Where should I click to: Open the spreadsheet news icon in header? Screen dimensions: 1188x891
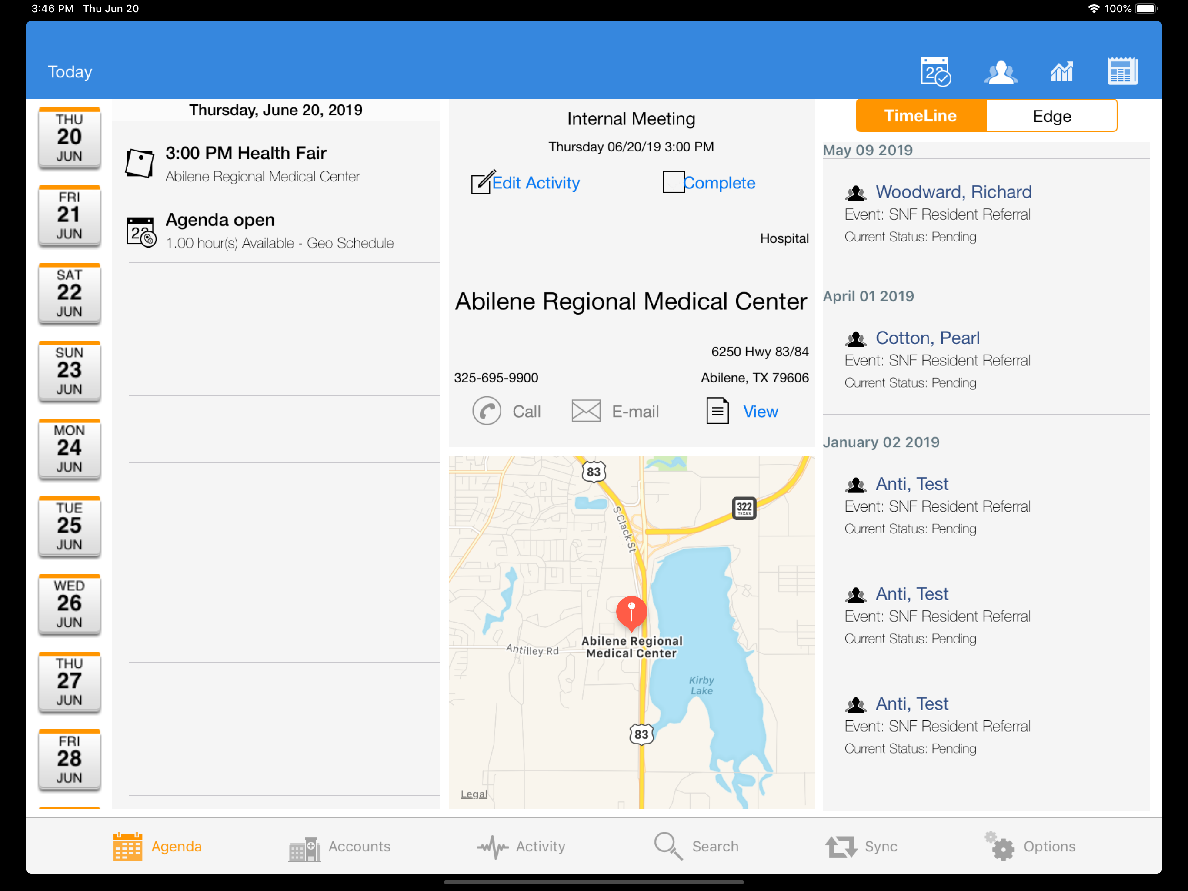click(1122, 71)
